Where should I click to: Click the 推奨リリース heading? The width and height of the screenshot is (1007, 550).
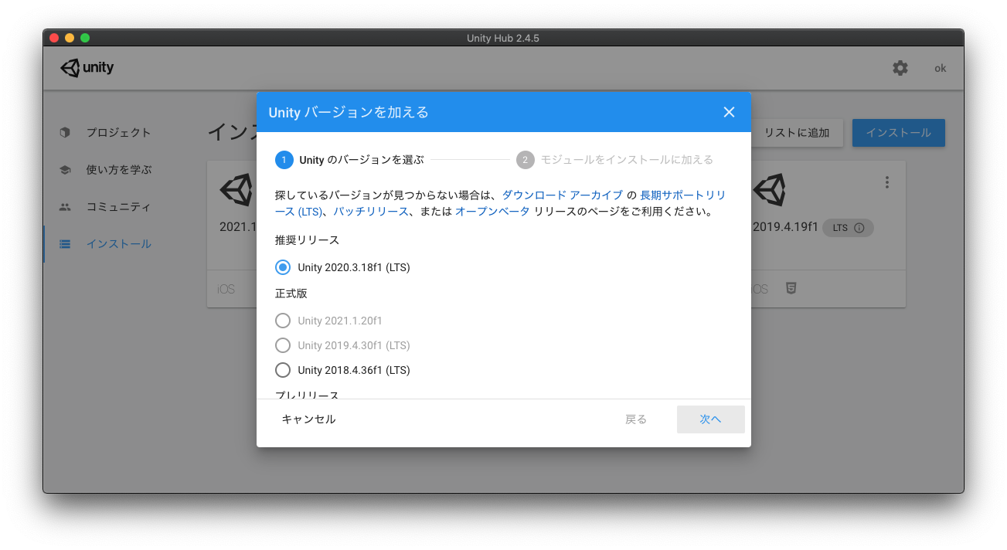[307, 240]
